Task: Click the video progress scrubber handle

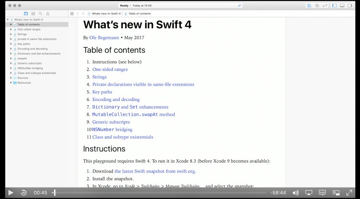Action: click(x=55, y=193)
